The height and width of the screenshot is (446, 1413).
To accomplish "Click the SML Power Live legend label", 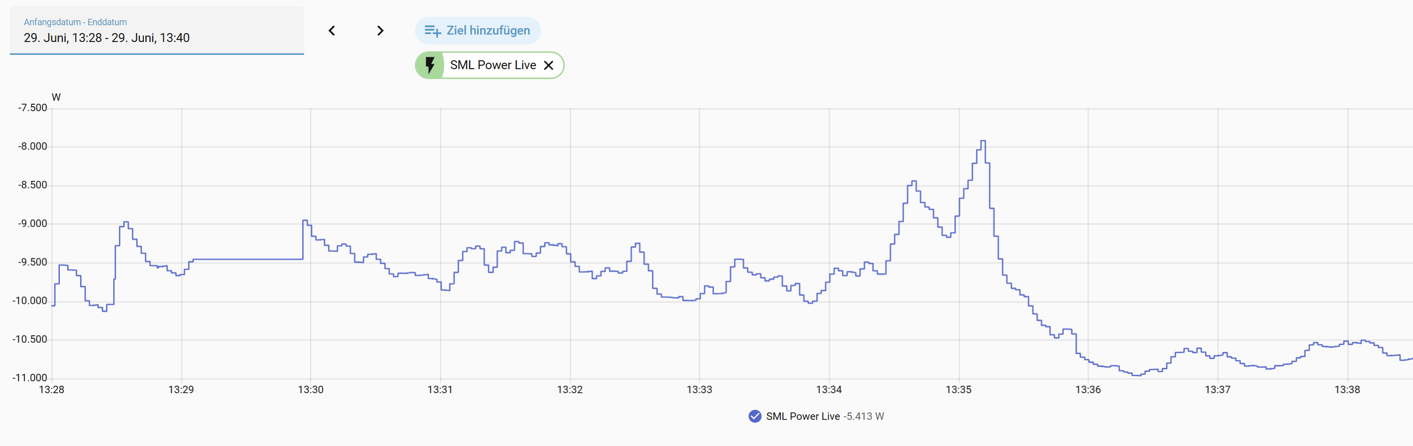I will tap(803, 416).
